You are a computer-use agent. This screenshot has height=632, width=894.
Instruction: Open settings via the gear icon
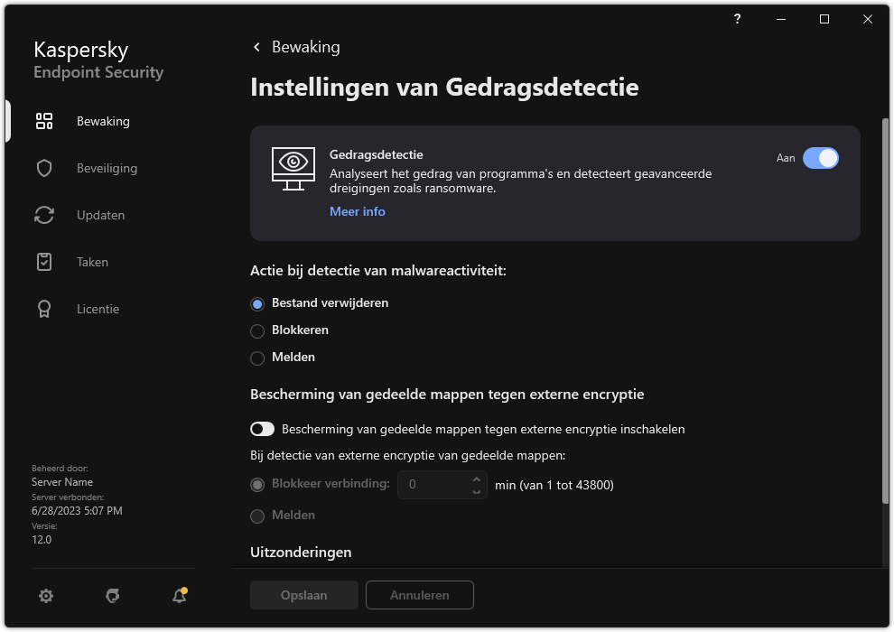click(x=46, y=595)
